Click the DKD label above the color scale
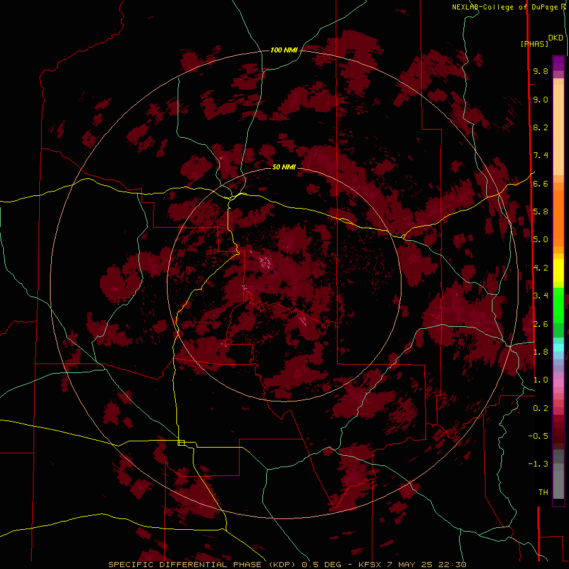Image resolution: width=569 pixels, height=569 pixels. tap(556, 38)
